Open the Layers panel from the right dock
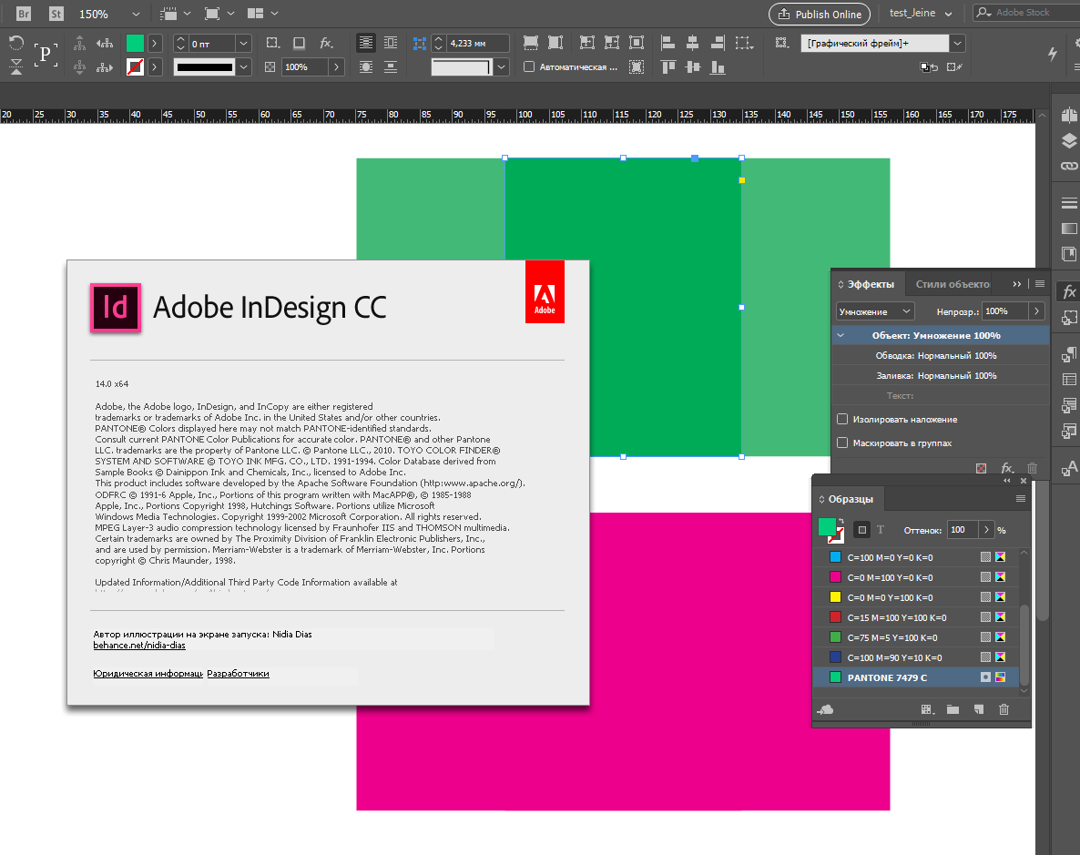 tap(1069, 141)
